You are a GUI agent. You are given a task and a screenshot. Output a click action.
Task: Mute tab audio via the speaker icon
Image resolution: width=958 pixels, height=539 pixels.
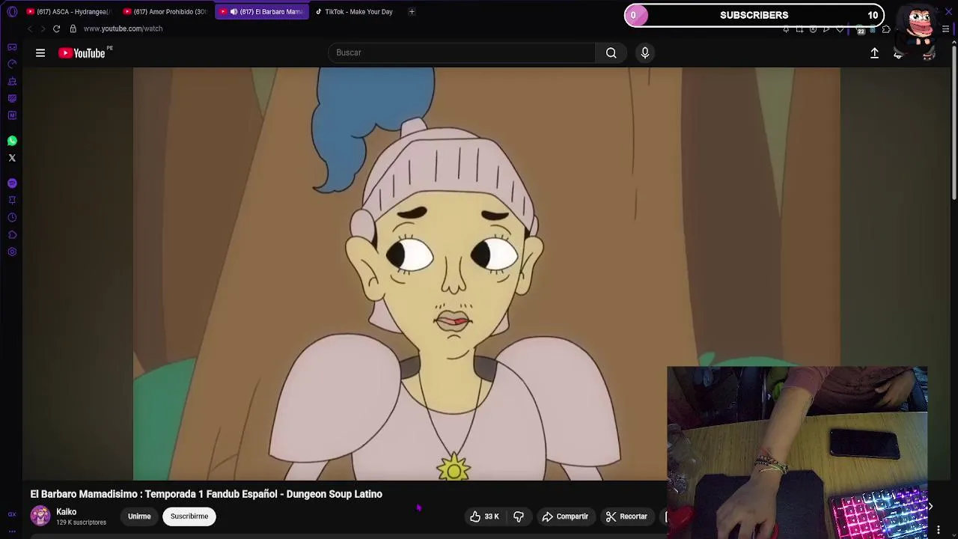tap(234, 11)
